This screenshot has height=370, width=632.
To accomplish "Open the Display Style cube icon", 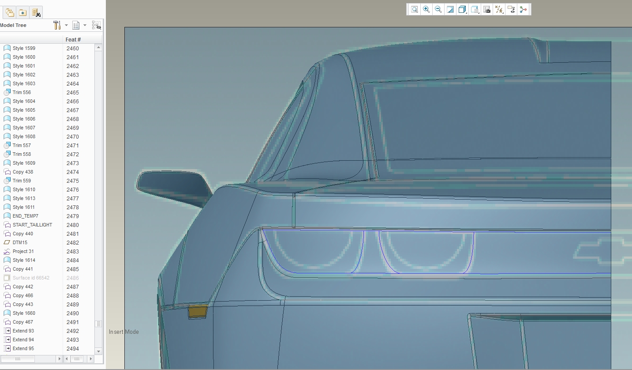I will [462, 9].
